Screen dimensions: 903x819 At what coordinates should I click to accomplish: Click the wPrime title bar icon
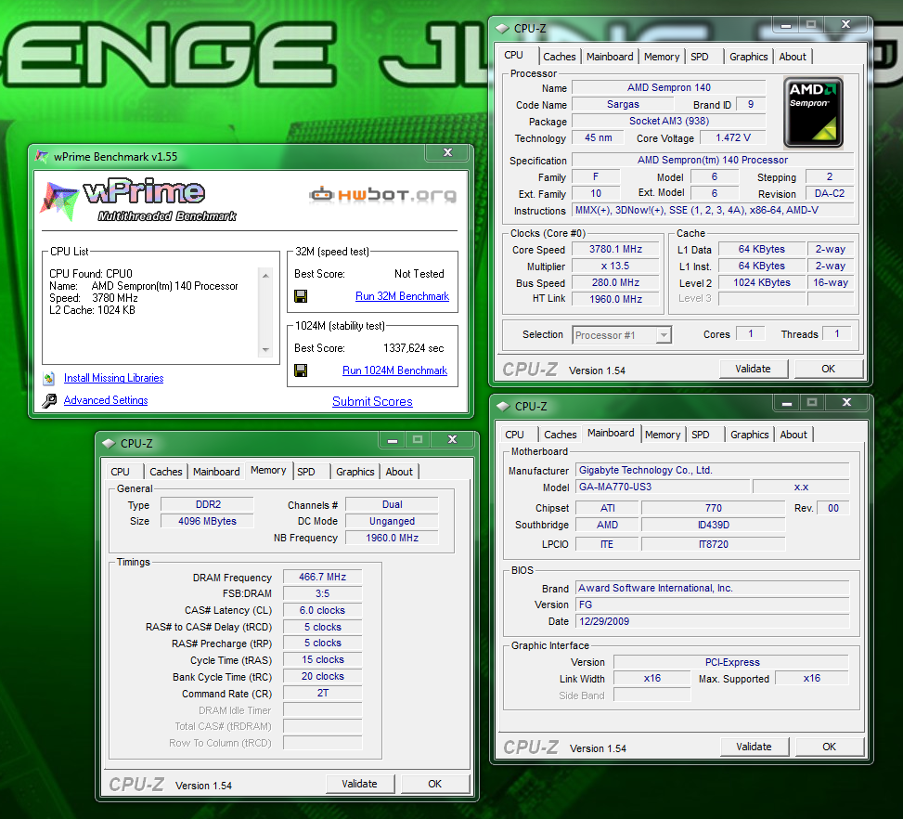tap(42, 156)
